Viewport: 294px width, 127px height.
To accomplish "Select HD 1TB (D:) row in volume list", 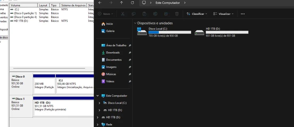I will pyautogui.click(x=52, y=21).
